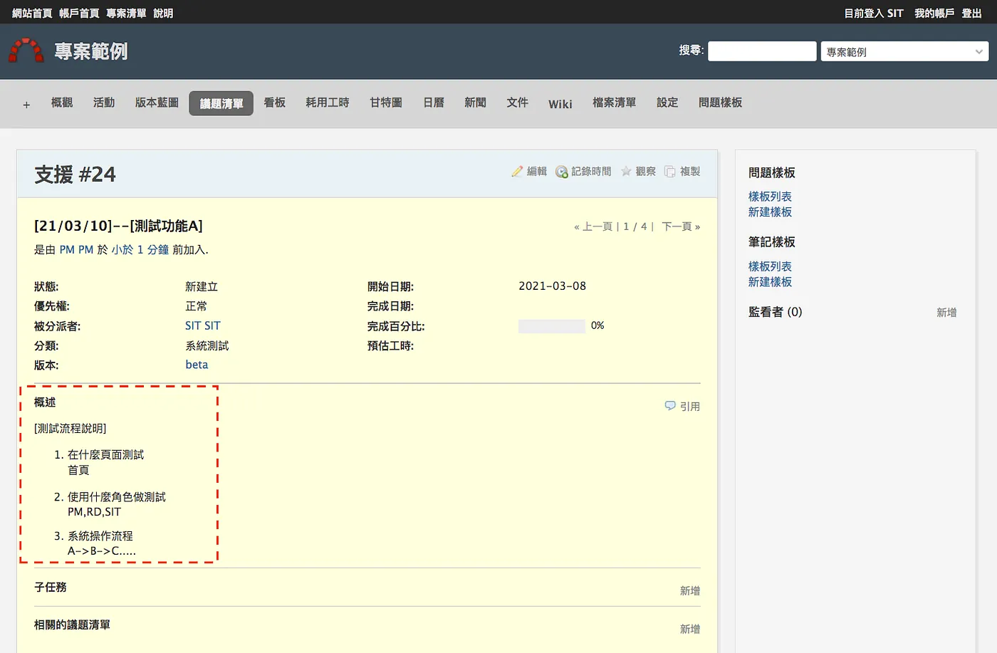Screen dimensions: 997x653
Task: Open 專案清單 in the top menu
Action: 126,13
